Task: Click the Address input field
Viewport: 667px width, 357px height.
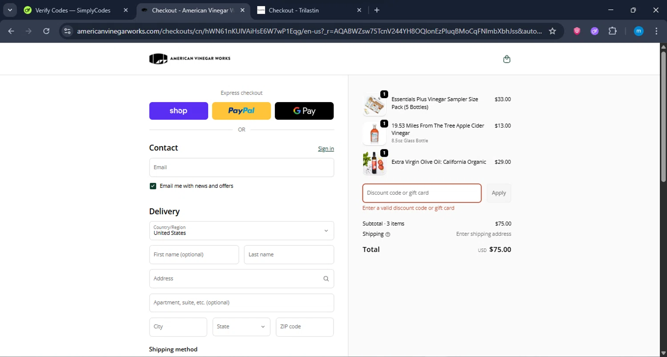Action: coord(241,279)
